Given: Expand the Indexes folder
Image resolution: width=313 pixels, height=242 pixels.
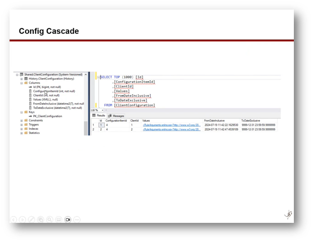Looking at the screenshot, I should pyautogui.click(x=21, y=129).
